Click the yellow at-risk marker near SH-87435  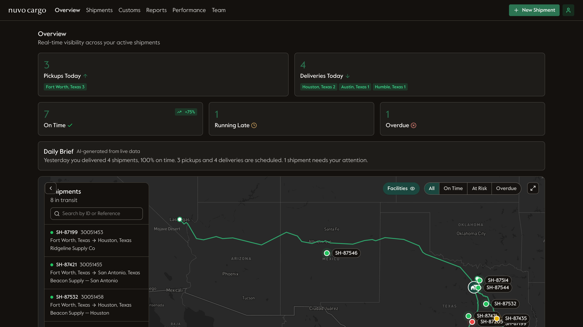point(497,319)
